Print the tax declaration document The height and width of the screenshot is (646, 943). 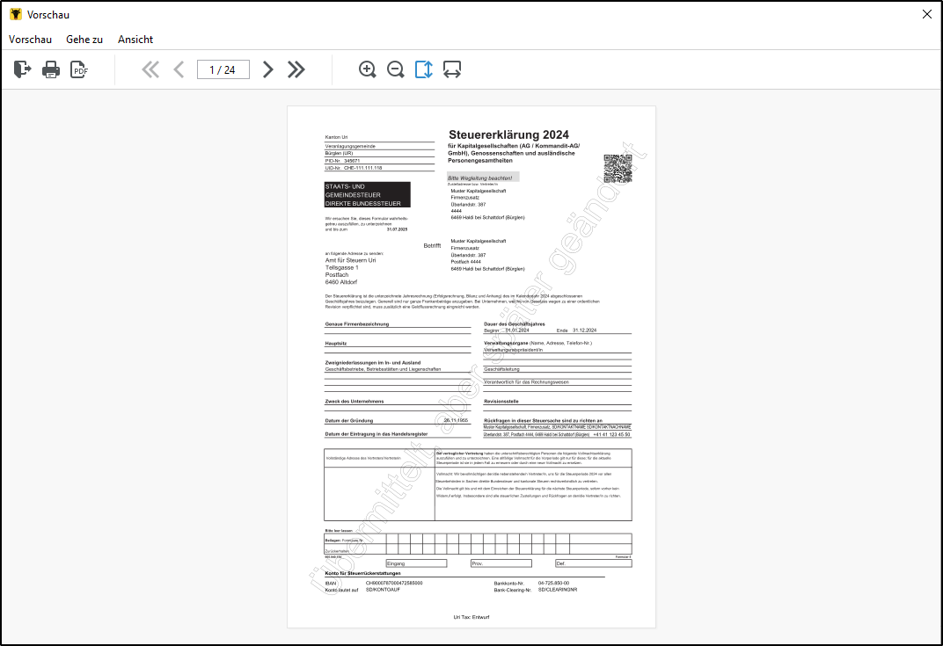click(x=51, y=69)
